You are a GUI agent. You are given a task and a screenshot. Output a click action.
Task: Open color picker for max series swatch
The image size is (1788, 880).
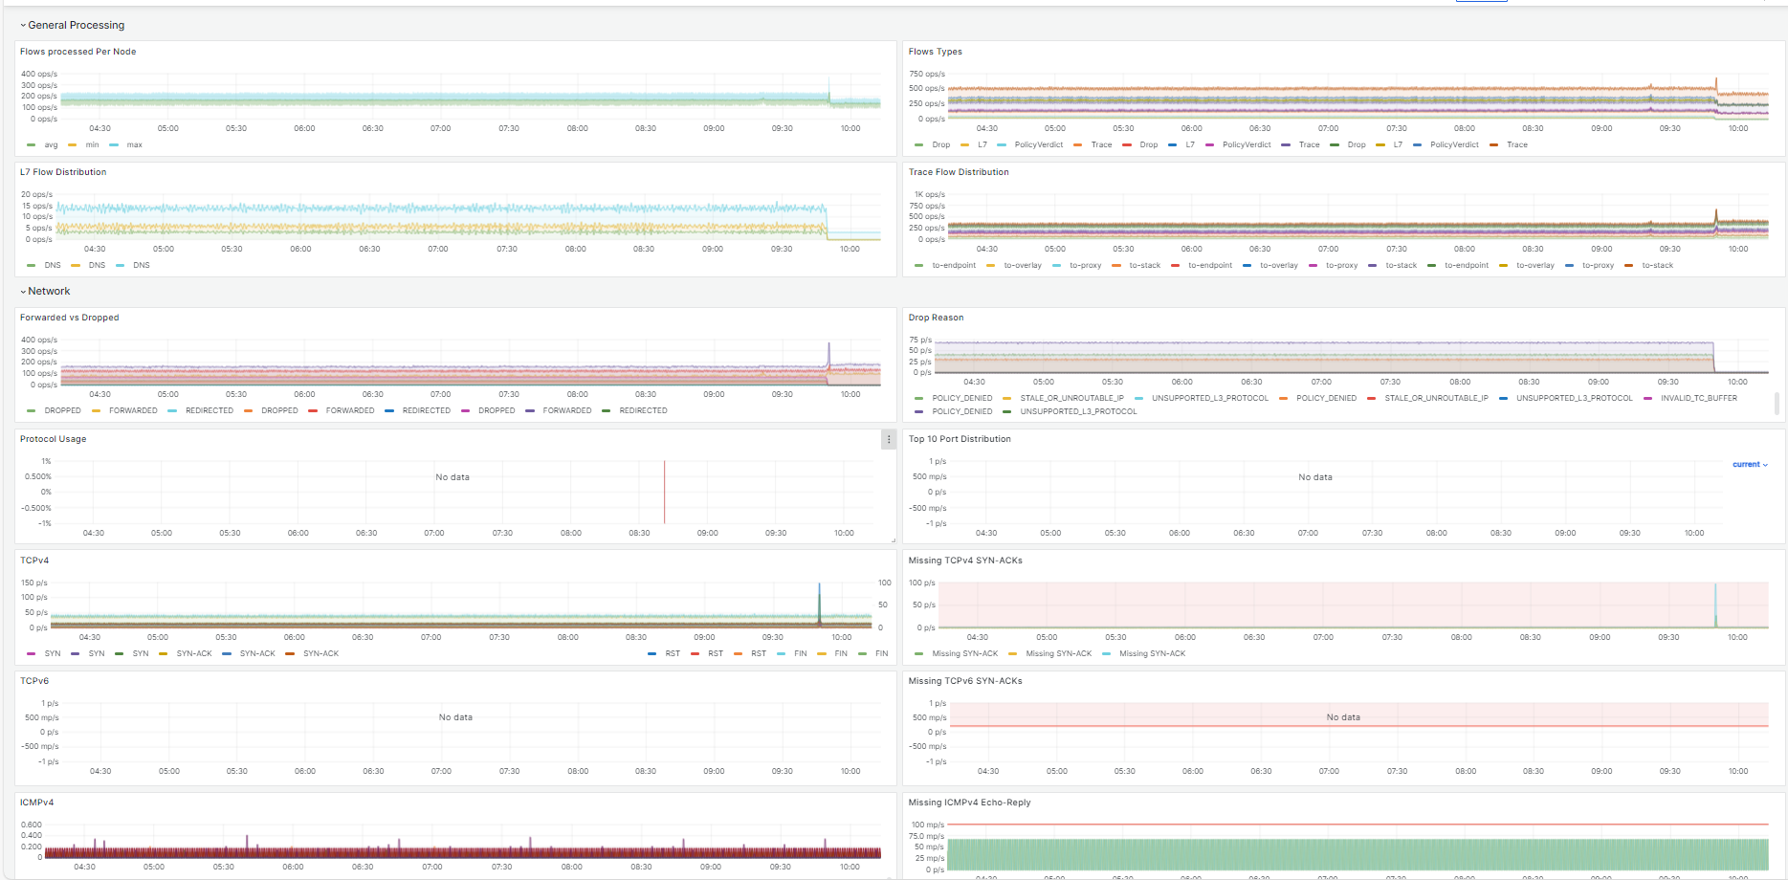coord(114,145)
